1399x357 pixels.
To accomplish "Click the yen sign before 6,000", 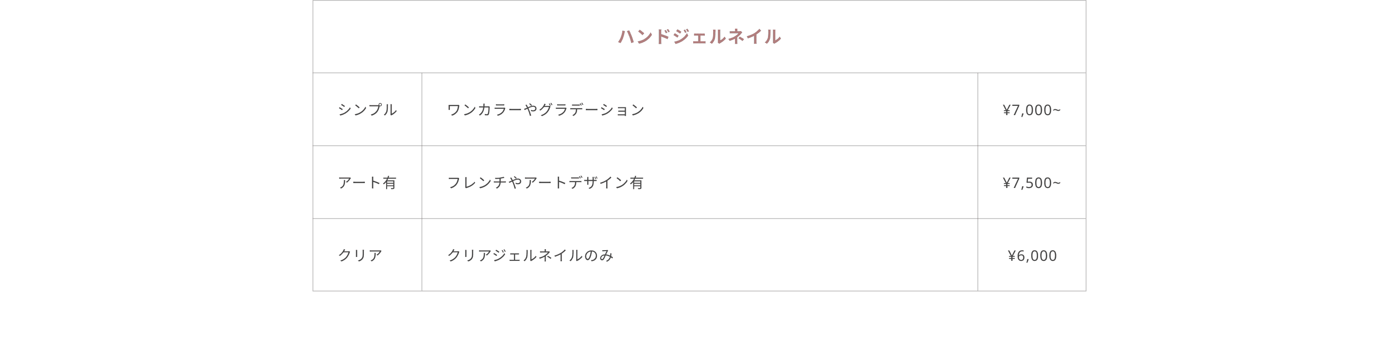I will click(1011, 256).
